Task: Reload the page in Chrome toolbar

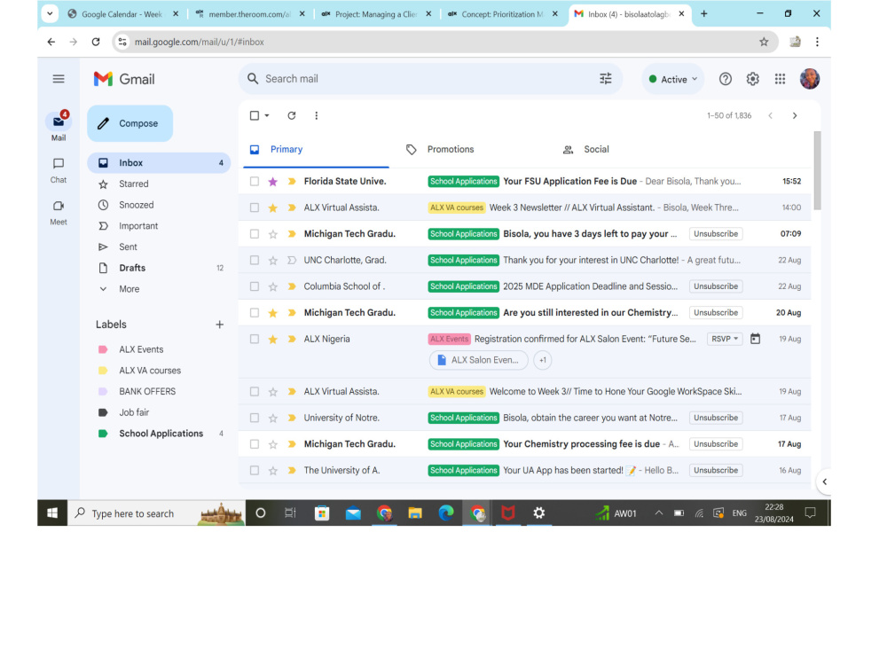Action: (x=96, y=42)
